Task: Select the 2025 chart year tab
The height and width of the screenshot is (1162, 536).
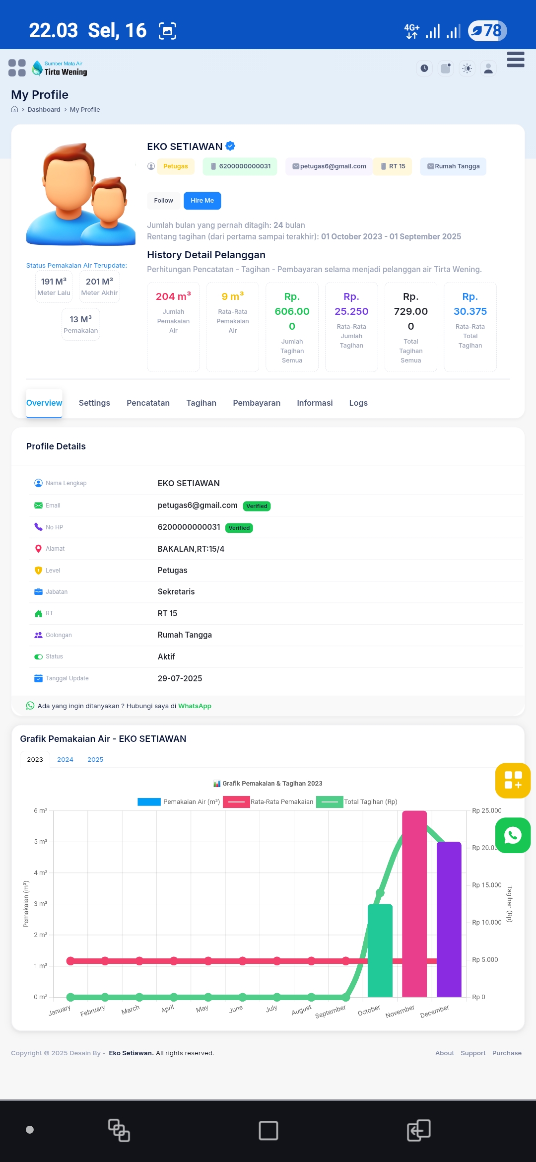Action: point(95,759)
